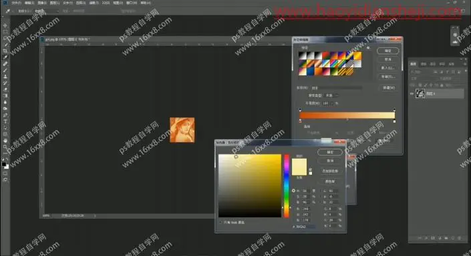Click the rainbow hue slider strip
Screen dimensions: 471x256
coord(287,186)
